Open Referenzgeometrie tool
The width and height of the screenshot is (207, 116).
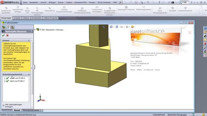(x=144, y=8)
